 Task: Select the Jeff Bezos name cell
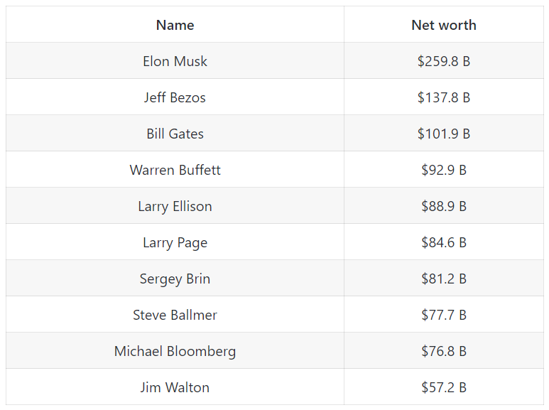coord(175,97)
